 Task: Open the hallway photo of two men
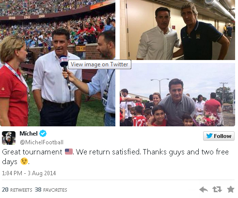coord(177,30)
